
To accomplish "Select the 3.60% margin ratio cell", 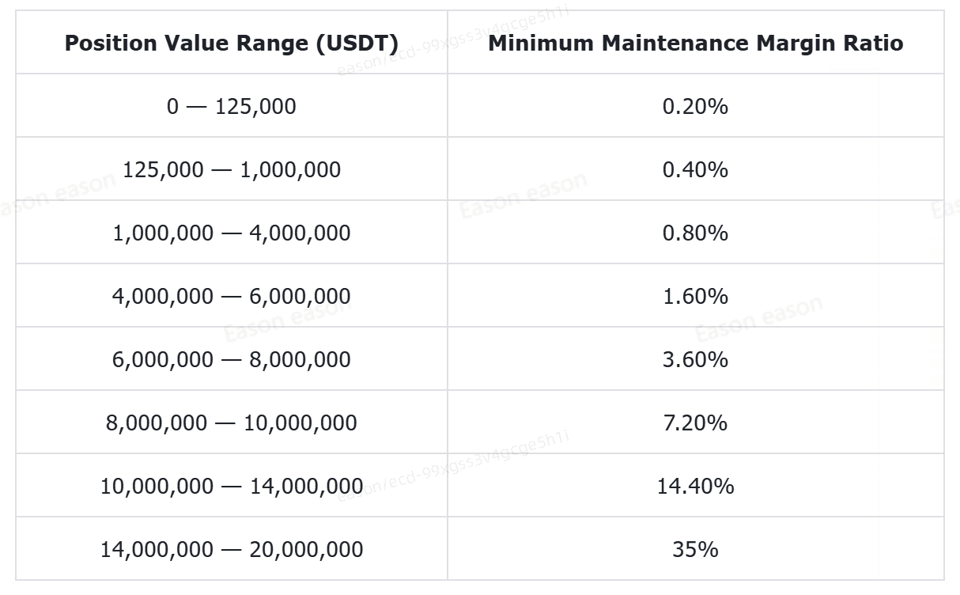I will coord(695,359).
